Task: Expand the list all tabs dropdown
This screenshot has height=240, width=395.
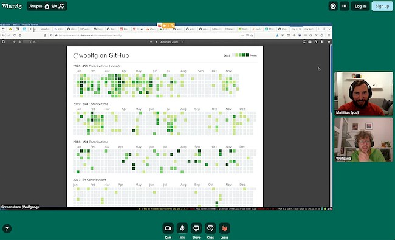Action: pos(329,29)
